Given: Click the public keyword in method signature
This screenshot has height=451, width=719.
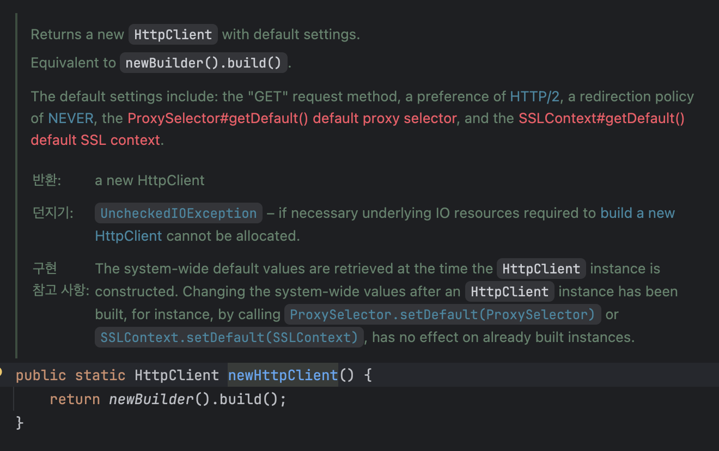Looking at the screenshot, I should pos(41,375).
